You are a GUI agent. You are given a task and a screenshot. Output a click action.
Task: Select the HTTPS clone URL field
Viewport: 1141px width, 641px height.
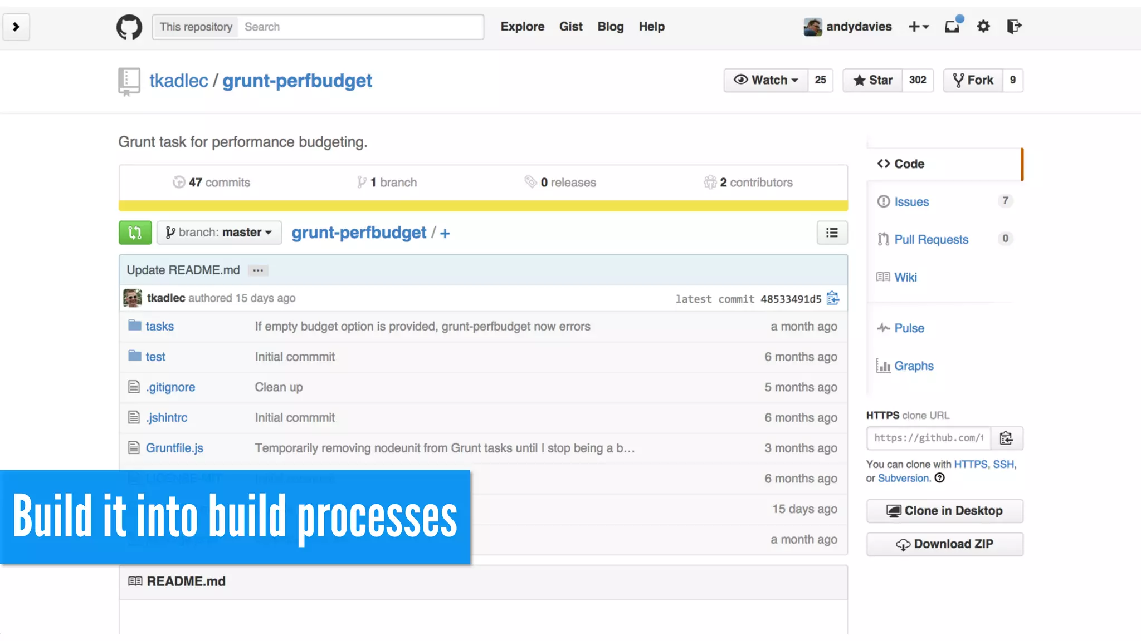click(x=928, y=438)
